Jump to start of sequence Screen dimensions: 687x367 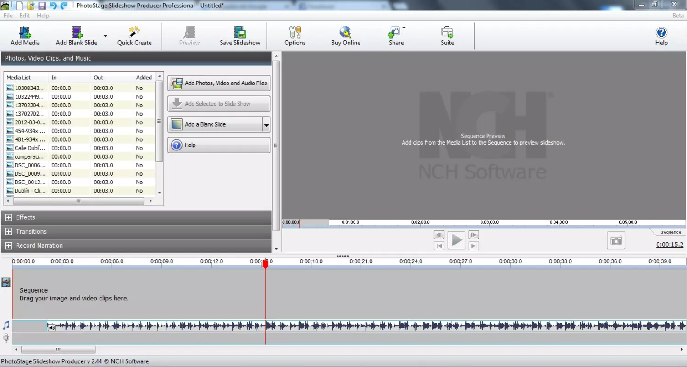click(x=439, y=246)
